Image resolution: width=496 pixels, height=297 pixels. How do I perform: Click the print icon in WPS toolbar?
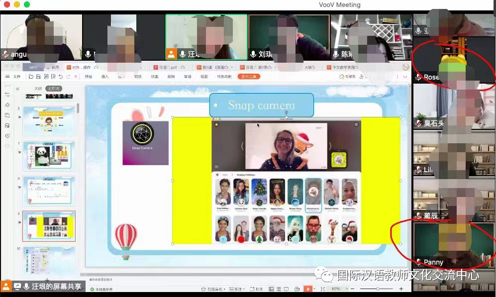click(x=46, y=77)
